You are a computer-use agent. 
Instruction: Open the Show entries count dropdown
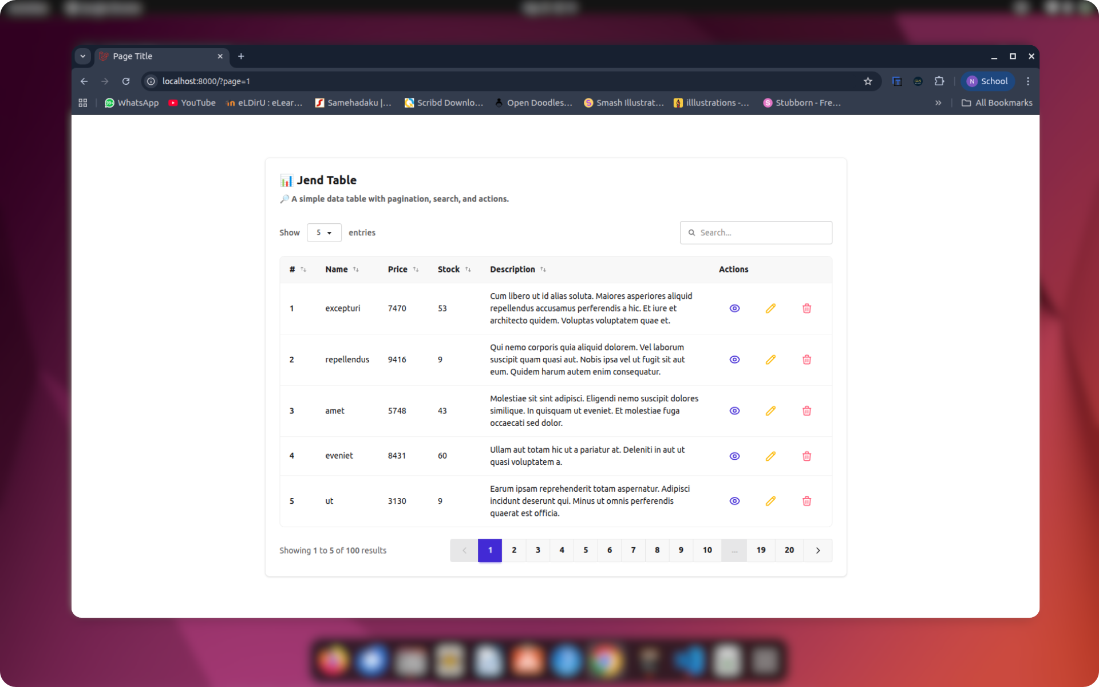point(324,232)
